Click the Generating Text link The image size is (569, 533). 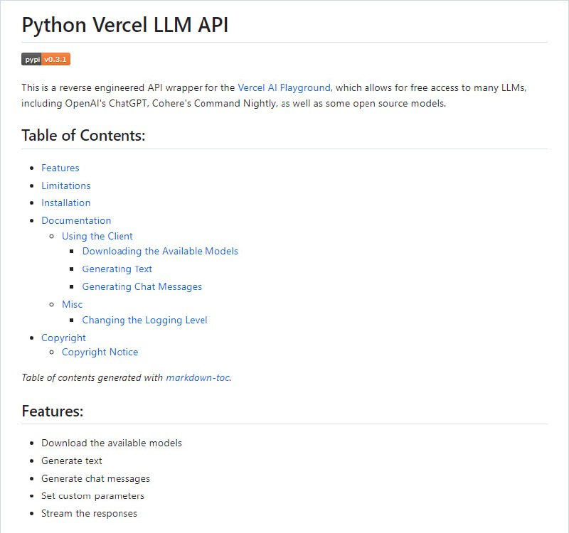click(x=117, y=269)
